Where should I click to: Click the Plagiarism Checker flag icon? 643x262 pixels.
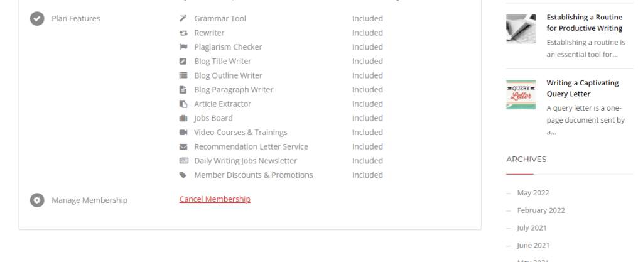point(183,47)
